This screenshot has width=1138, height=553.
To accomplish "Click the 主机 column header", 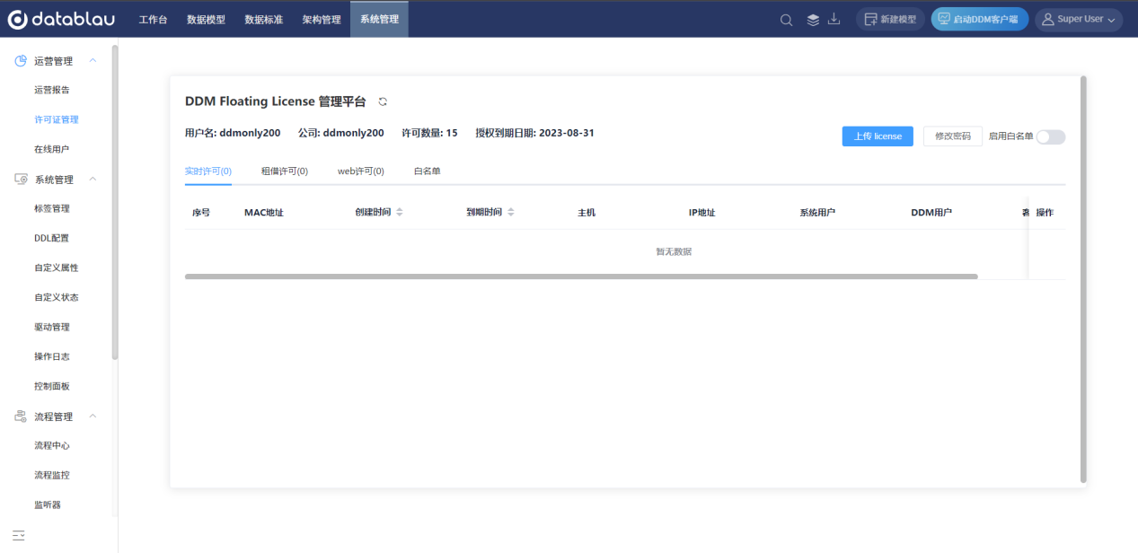I will tap(587, 213).
